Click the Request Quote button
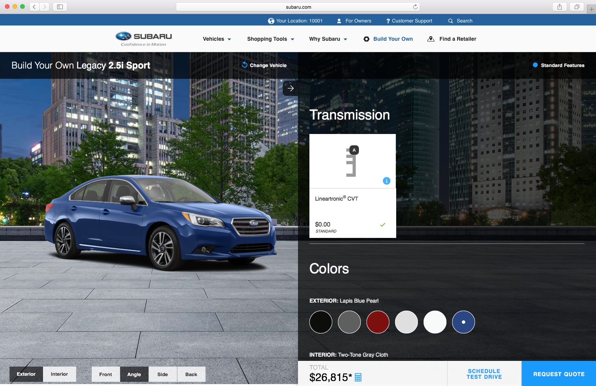The image size is (596, 386). coord(559,374)
